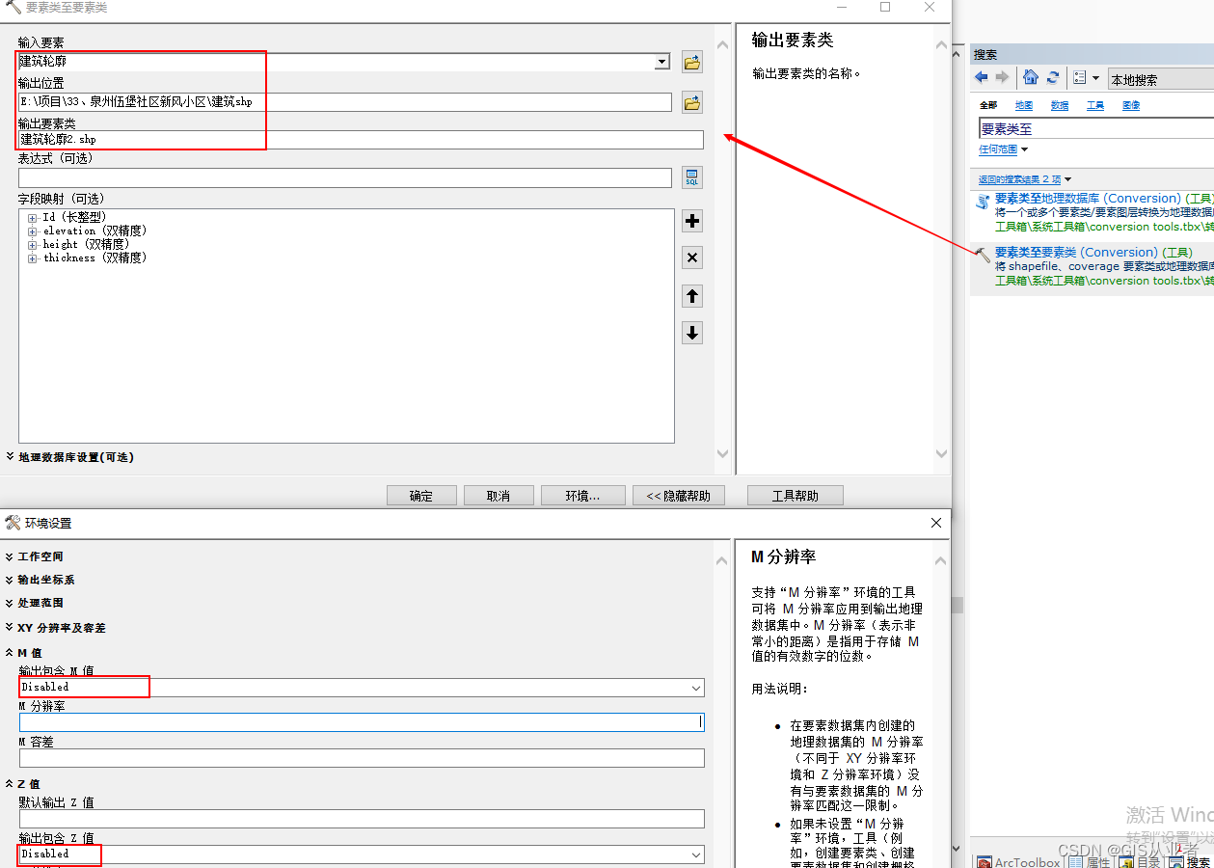Viewport: 1214px width, 868px height.
Task: Go forward in the search panel
Action: (x=1002, y=77)
